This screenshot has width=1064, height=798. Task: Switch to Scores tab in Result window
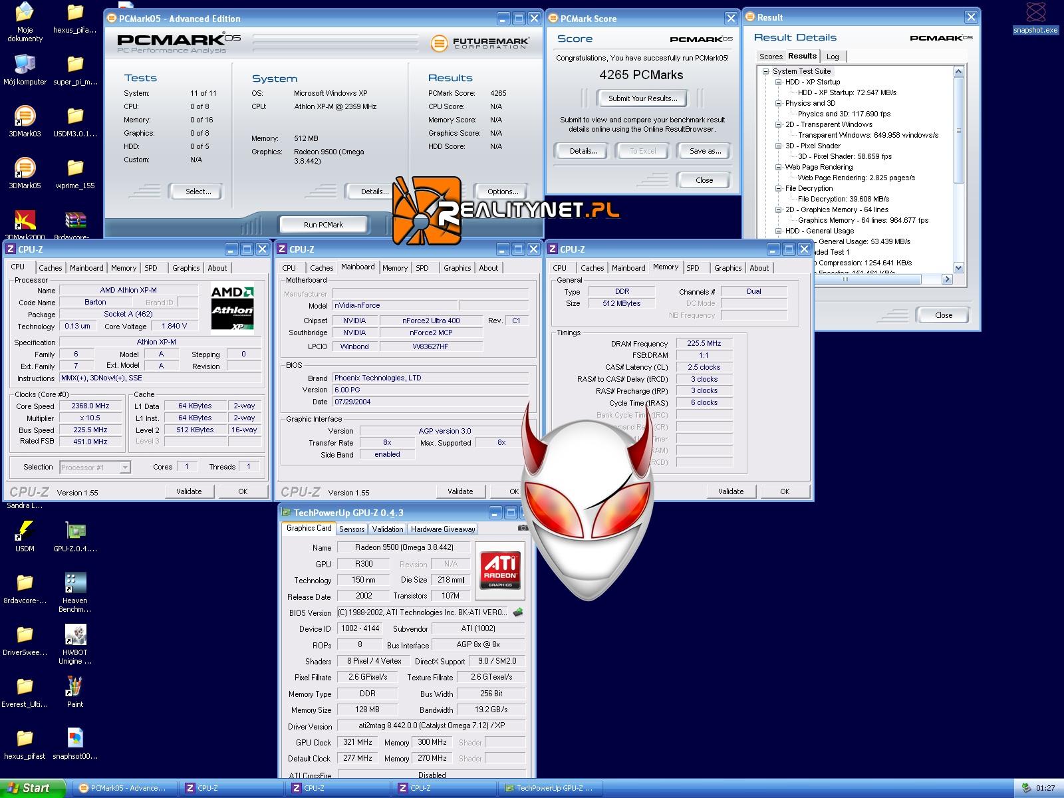click(x=771, y=57)
